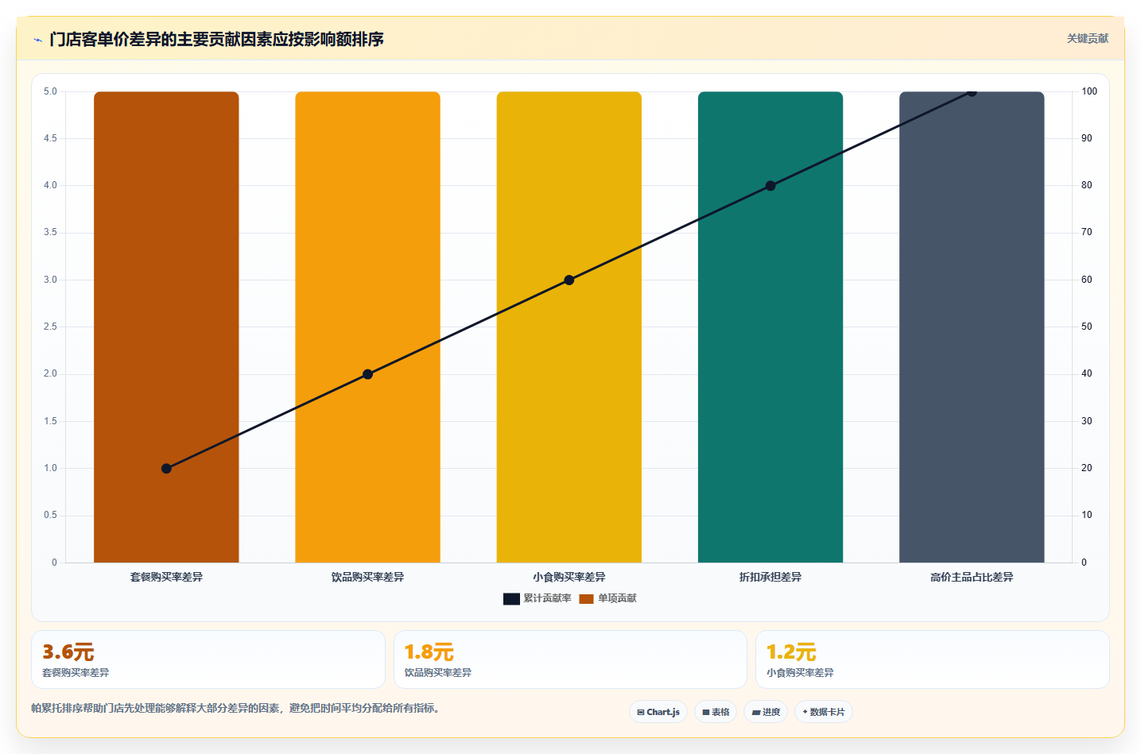
Task: Click the orange 饮品购买率差异 bar
Action: tap(367, 327)
